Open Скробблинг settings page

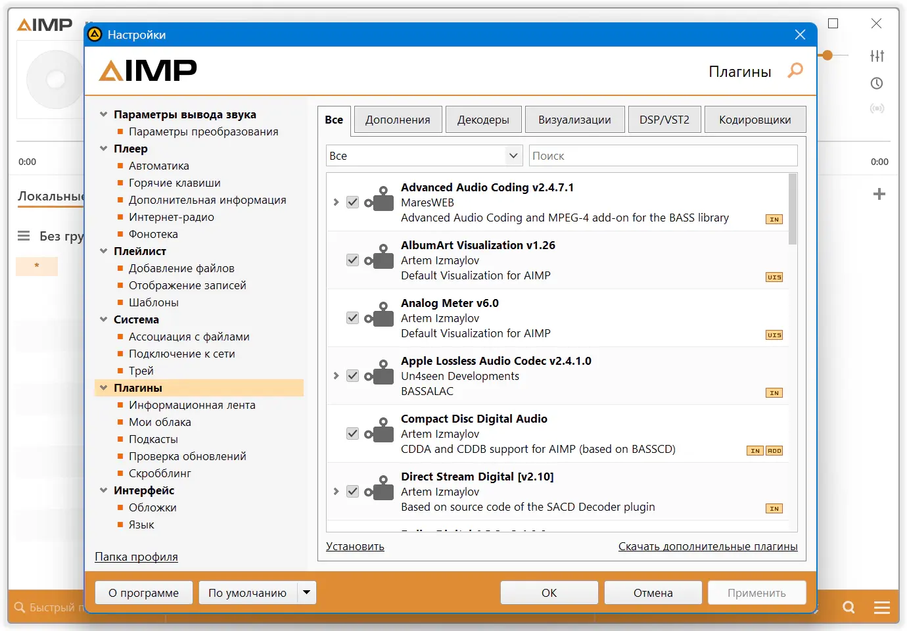tap(160, 473)
